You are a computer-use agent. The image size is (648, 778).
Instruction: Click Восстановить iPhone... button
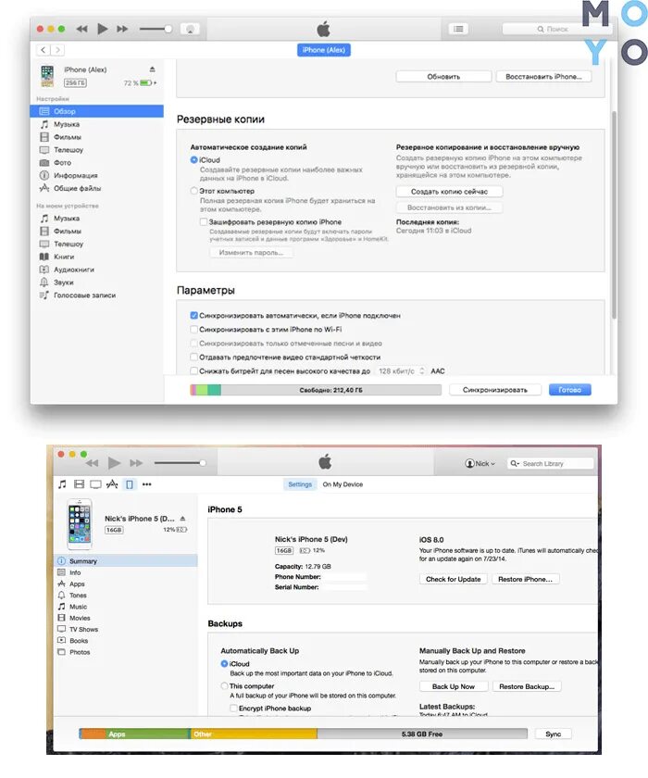(543, 76)
